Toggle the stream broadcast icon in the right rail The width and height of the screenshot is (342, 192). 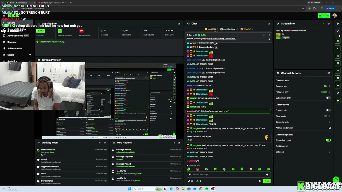[x=338, y=71]
